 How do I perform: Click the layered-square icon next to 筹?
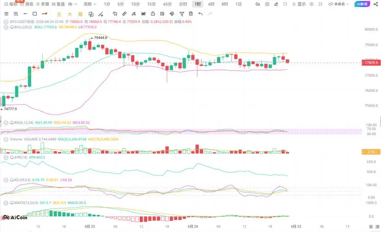point(91,14)
